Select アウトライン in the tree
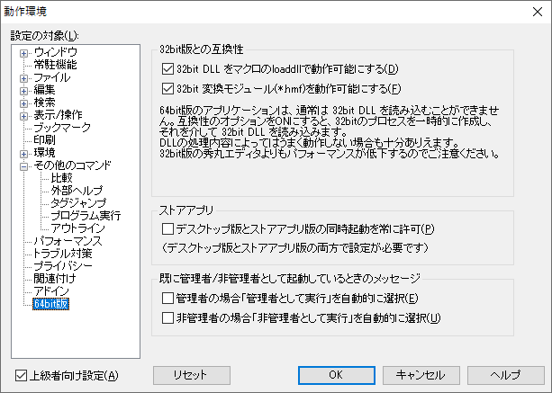 point(77,228)
